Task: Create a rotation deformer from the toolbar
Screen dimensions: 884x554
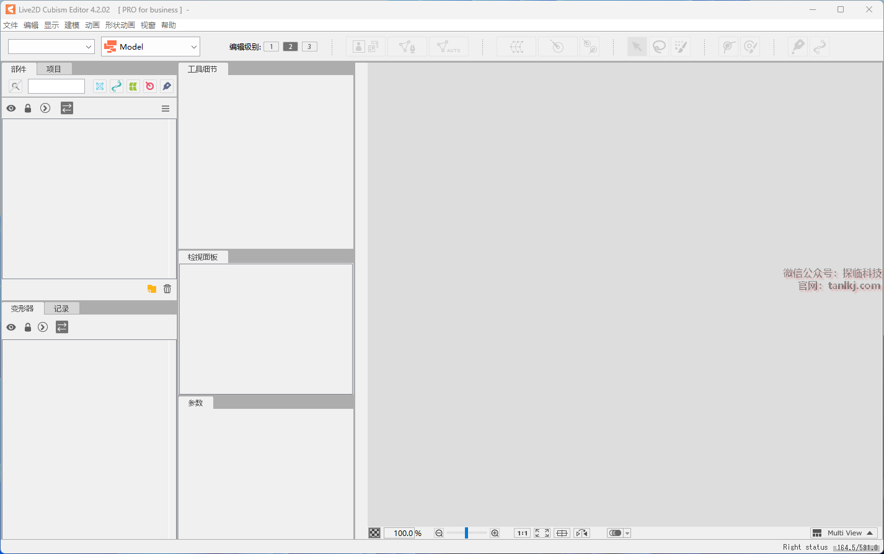Action: pyautogui.click(x=558, y=47)
